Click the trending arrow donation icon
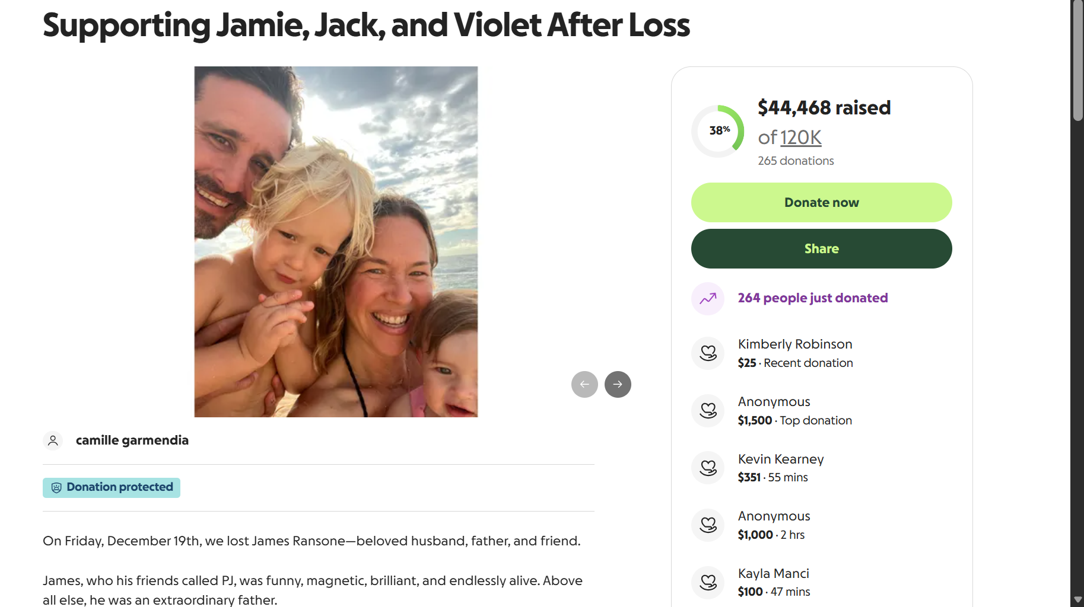Screen dimensions: 1084x607 click(x=708, y=299)
